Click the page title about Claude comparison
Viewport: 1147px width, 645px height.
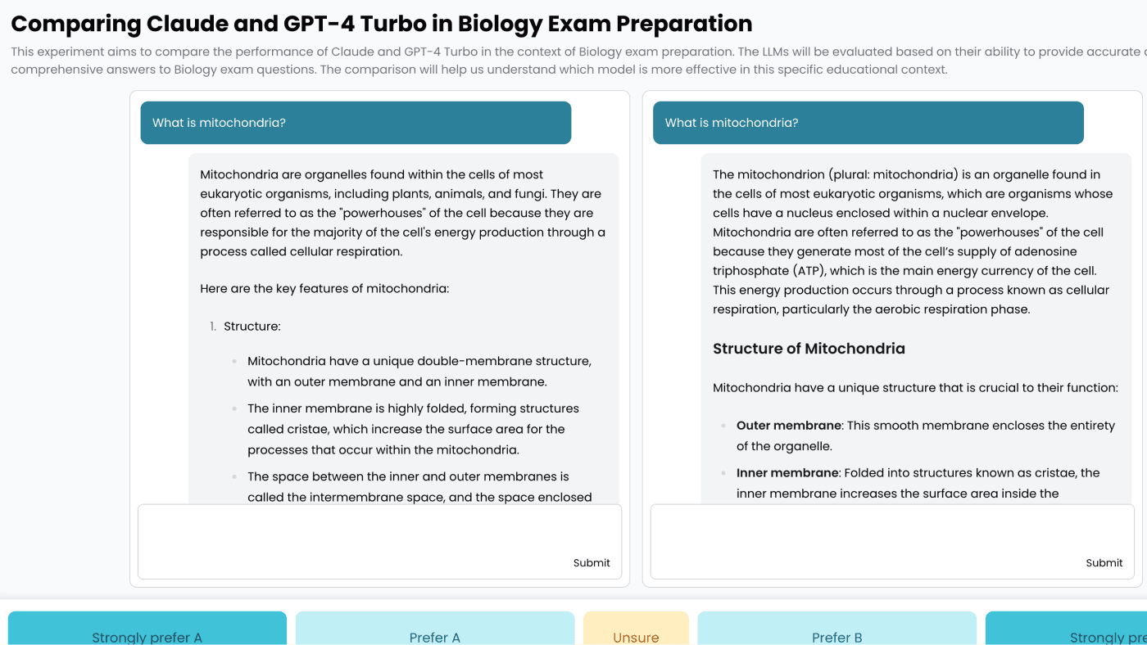(x=381, y=24)
